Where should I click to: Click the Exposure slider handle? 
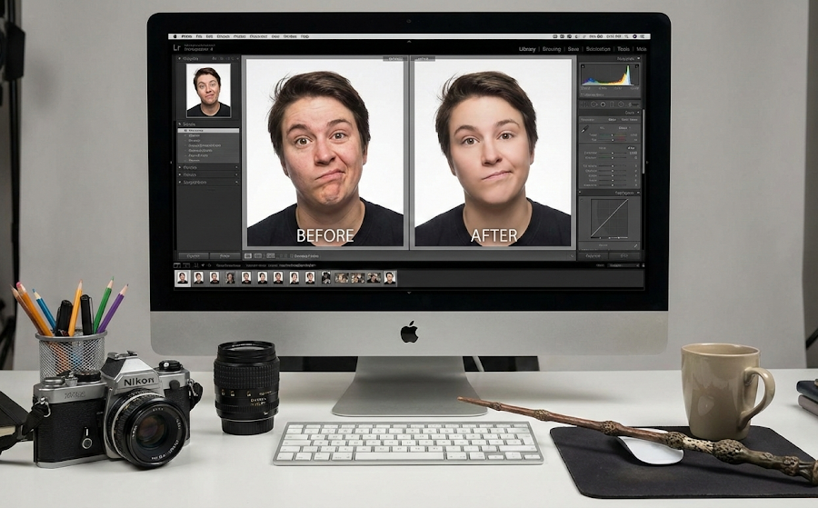[613, 153]
